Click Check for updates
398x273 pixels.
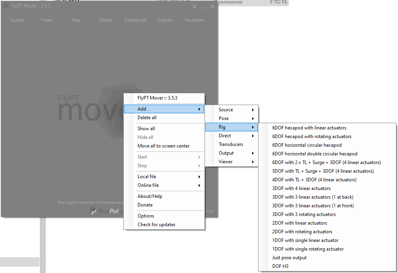click(164, 225)
